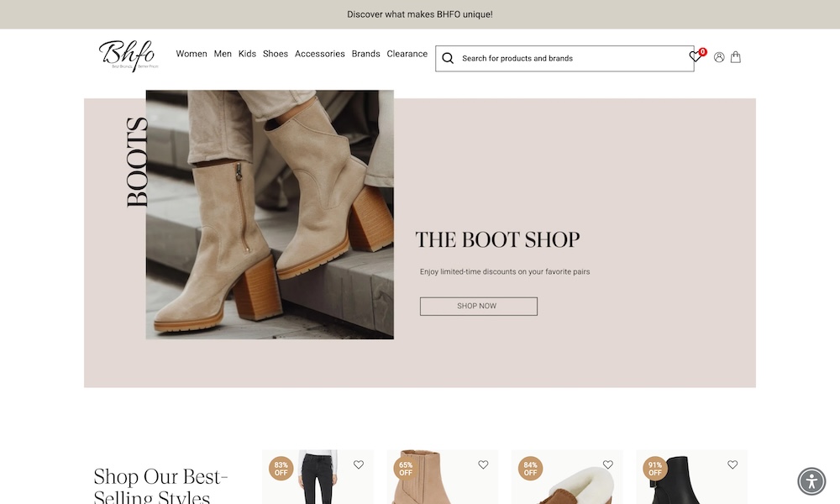This screenshot has width=840, height=504.
Task: Favorite the 65% off tan boot
Action: 483,465
